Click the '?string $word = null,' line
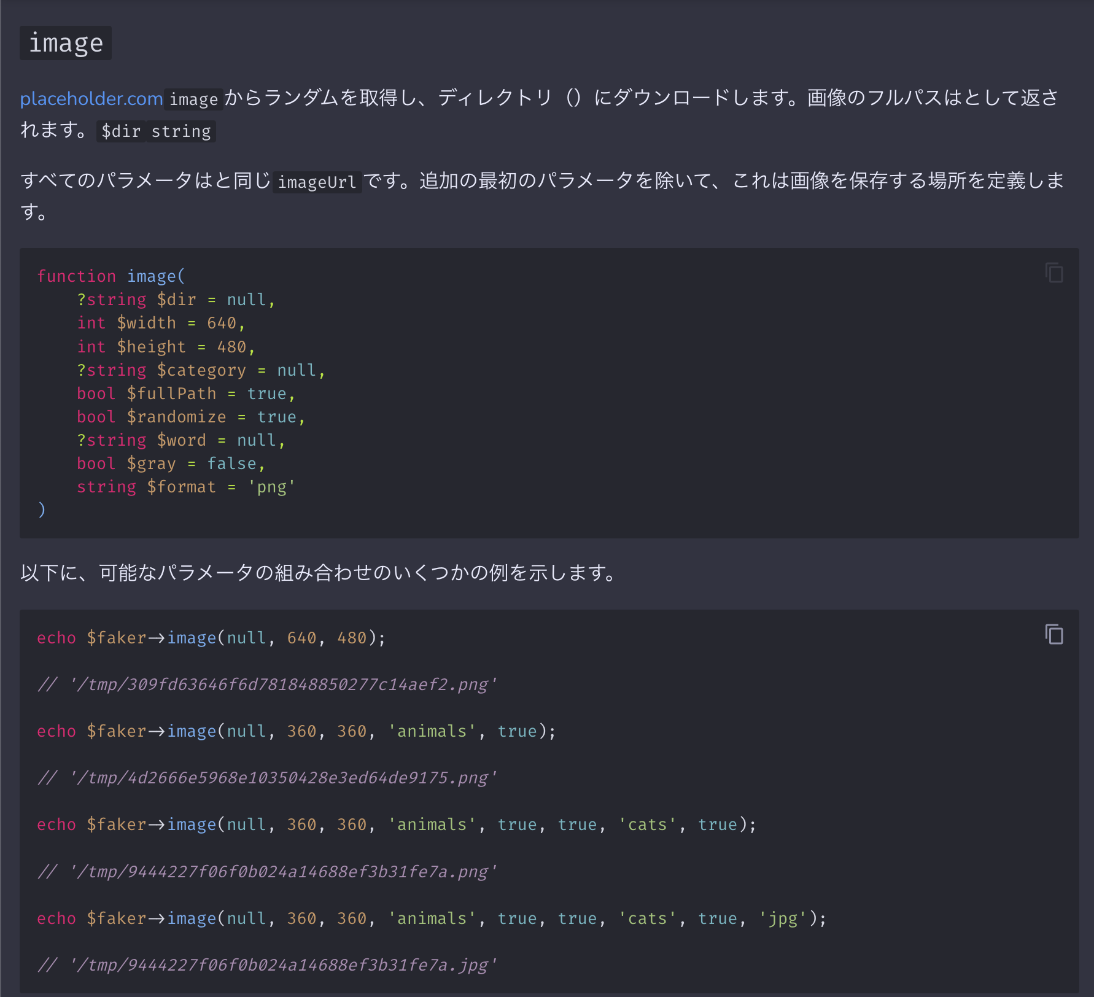1094x997 pixels. pos(181,440)
